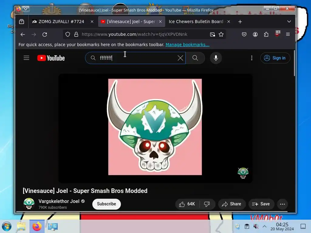311x233 pixels.
Task: Focus the address bar URL field
Action: click(144, 35)
